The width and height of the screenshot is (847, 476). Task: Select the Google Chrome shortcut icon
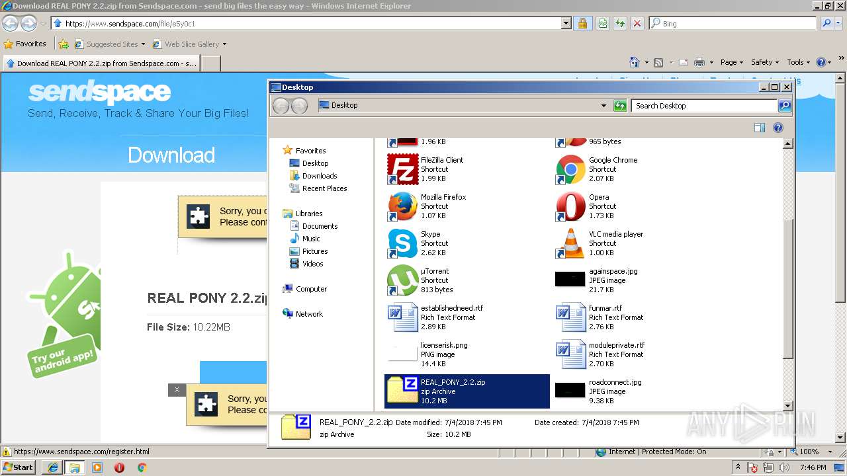pos(570,169)
